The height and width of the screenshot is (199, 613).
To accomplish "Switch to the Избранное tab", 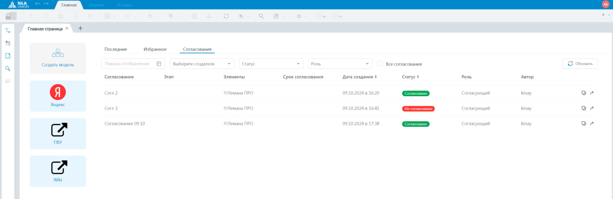I will pyautogui.click(x=155, y=49).
